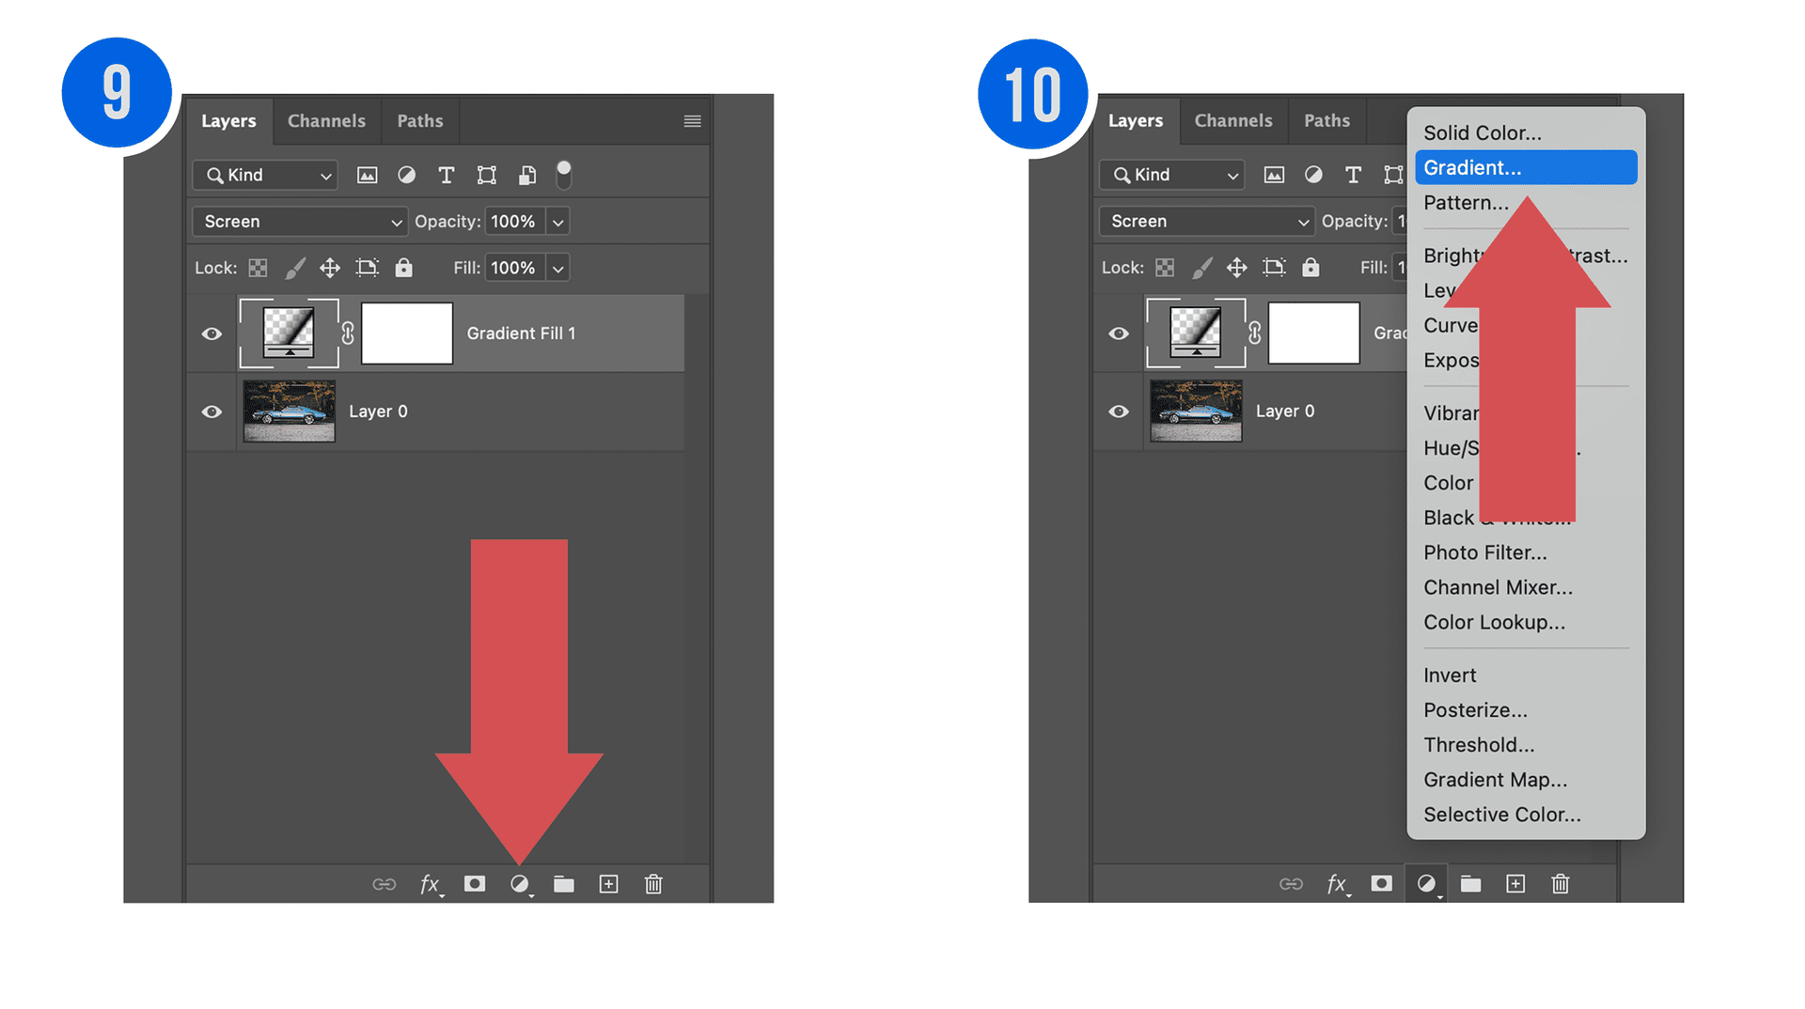
Task: Click link layers icon in step 9 panel
Action: 384,884
